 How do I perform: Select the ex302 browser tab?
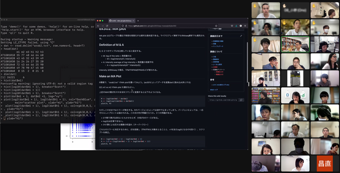click(120, 21)
